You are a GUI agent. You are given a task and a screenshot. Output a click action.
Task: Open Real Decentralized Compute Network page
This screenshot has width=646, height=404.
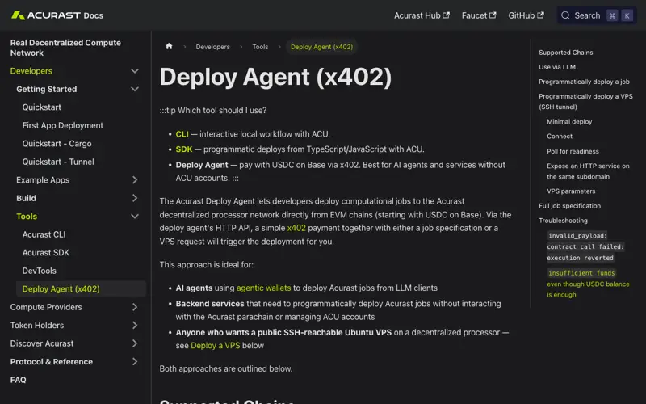(x=65, y=48)
